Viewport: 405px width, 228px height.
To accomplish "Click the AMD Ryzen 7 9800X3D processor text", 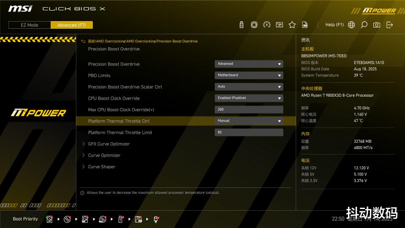I will pyautogui.click(x=337, y=95).
